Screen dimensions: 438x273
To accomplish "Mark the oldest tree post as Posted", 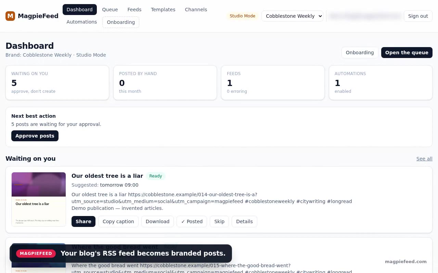I will coord(192,221).
